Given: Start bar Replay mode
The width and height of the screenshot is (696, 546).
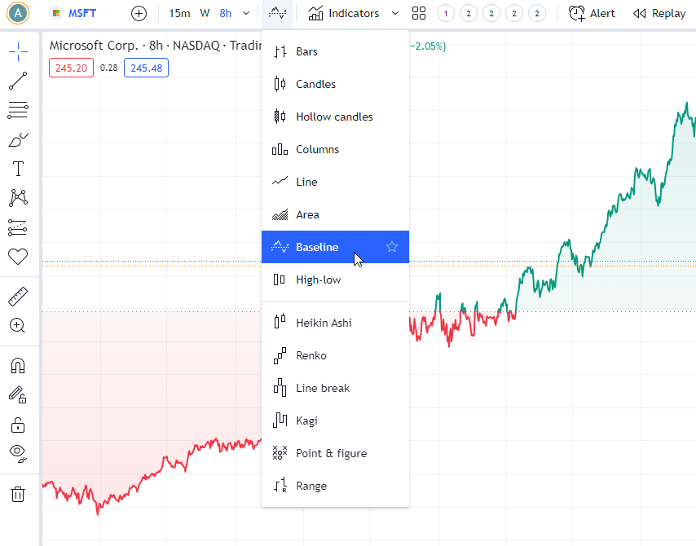Looking at the screenshot, I should point(659,13).
